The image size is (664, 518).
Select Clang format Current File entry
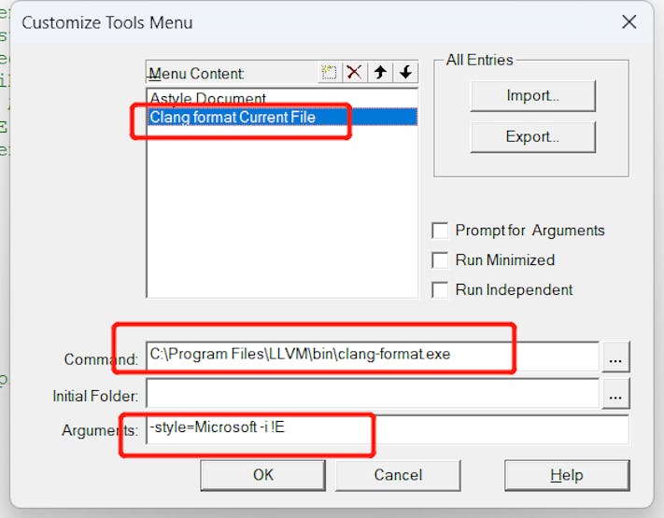tap(282, 117)
